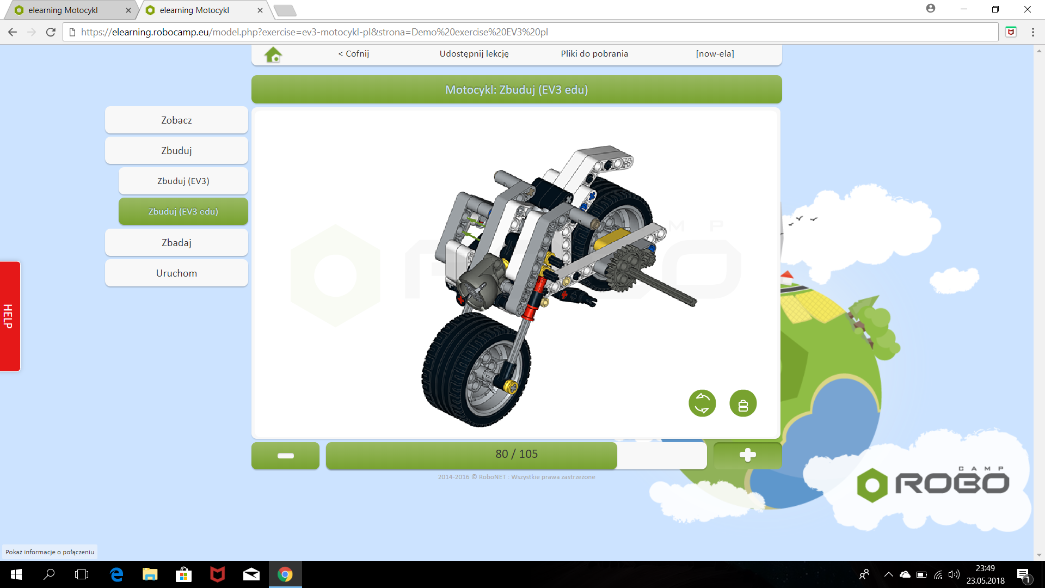The width and height of the screenshot is (1045, 588).
Task: Open McAfee from the taskbar
Action: (218, 574)
